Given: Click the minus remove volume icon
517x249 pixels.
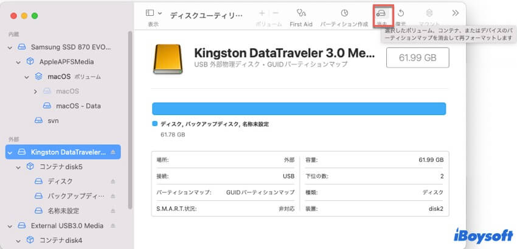Looking at the screenshot, I should (276, 13).
